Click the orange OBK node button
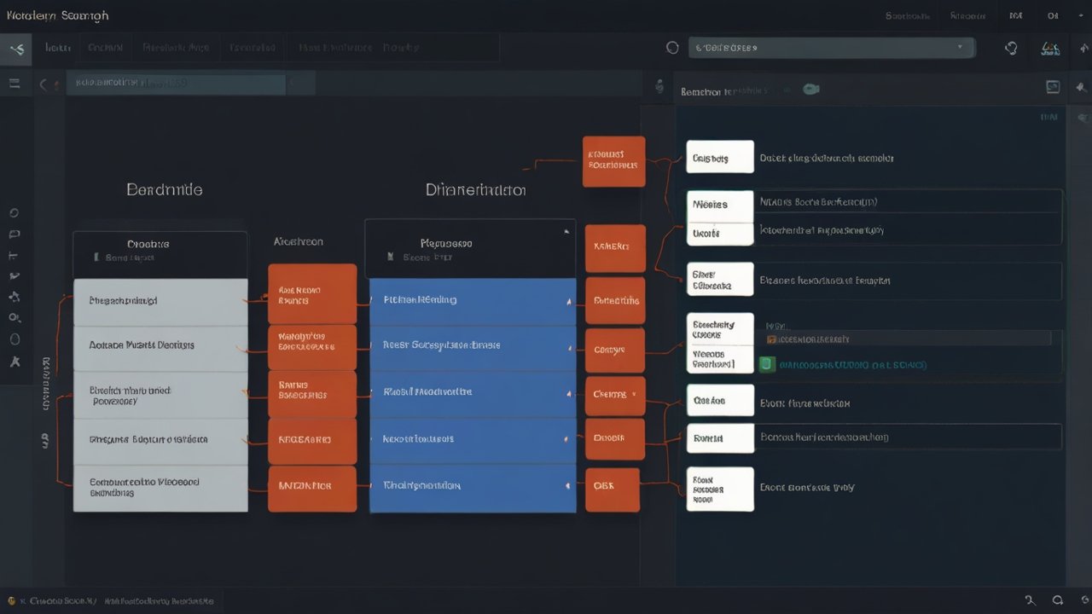Viewport: 1092px width, 614px height. 611,485
